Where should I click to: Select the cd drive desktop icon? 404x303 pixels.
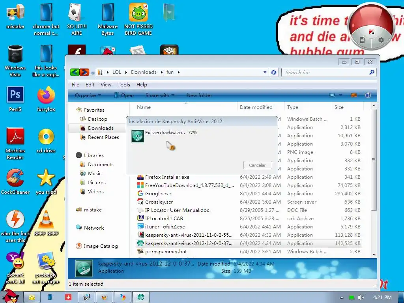[x=46, y=141]
